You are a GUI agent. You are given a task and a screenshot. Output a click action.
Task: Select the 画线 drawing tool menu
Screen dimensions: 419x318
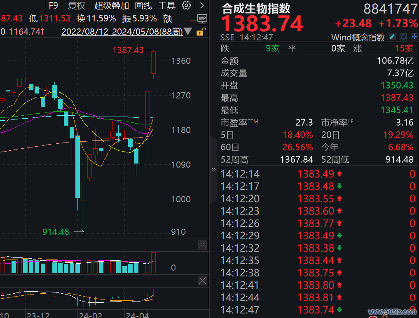143,5
